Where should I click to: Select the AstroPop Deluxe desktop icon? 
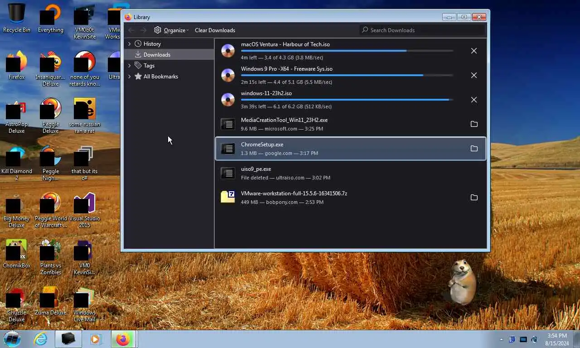click(x=16, y=116)
